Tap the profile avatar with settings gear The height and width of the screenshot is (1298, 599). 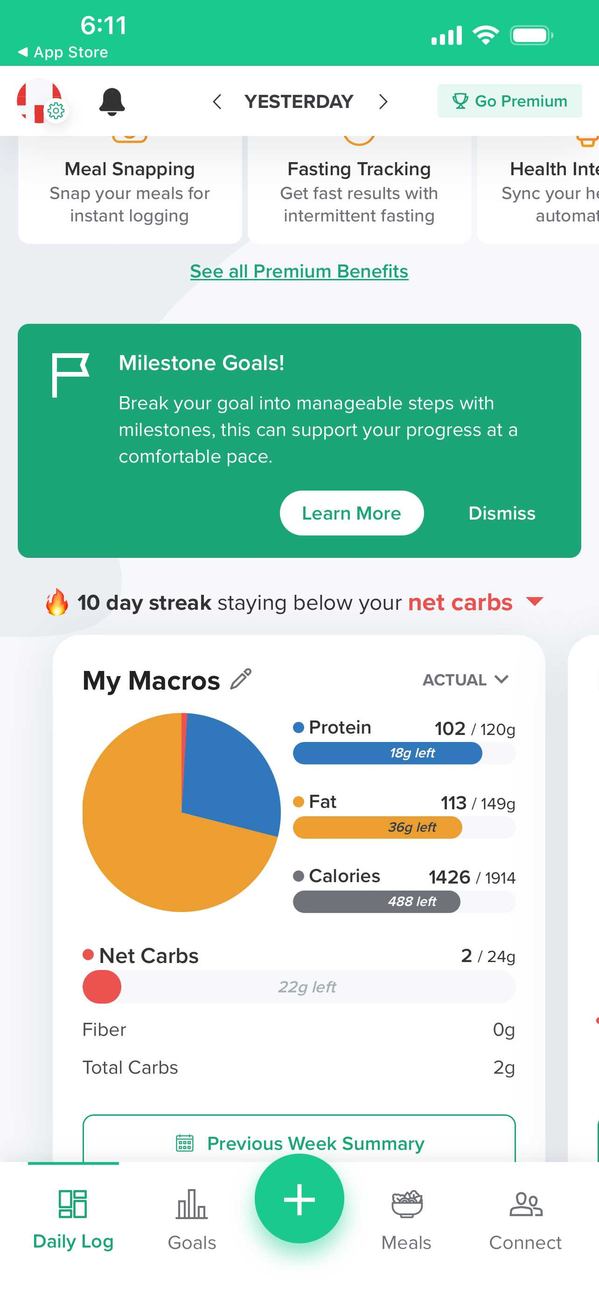pos(40,101)
